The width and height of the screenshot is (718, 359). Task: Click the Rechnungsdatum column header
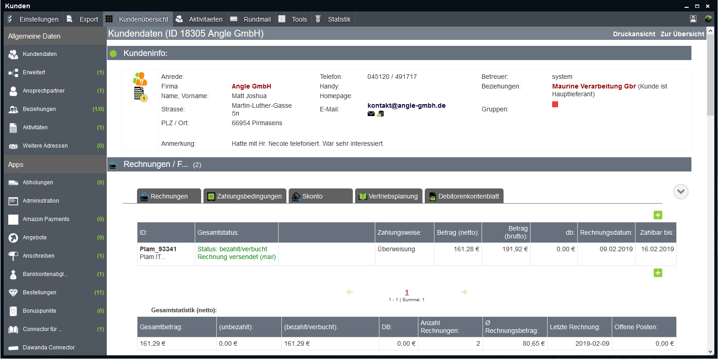pos(606,233)
